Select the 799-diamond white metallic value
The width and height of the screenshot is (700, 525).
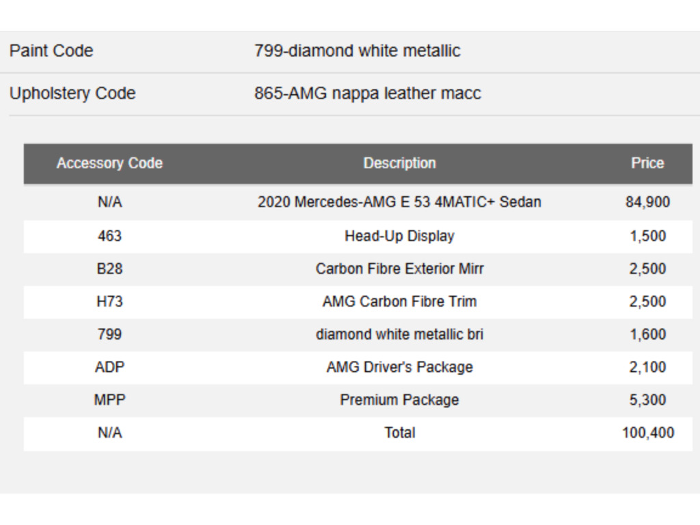pos(357,51)
